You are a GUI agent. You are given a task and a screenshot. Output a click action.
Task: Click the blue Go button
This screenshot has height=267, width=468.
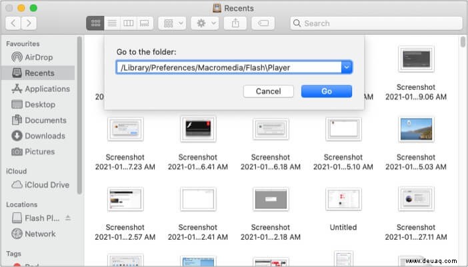point(327,91)
